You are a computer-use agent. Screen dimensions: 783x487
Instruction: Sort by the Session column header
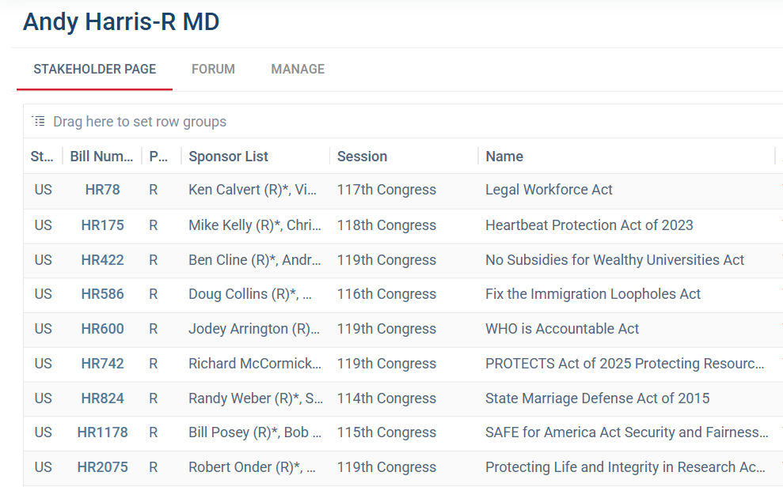(x=362, y=157)
